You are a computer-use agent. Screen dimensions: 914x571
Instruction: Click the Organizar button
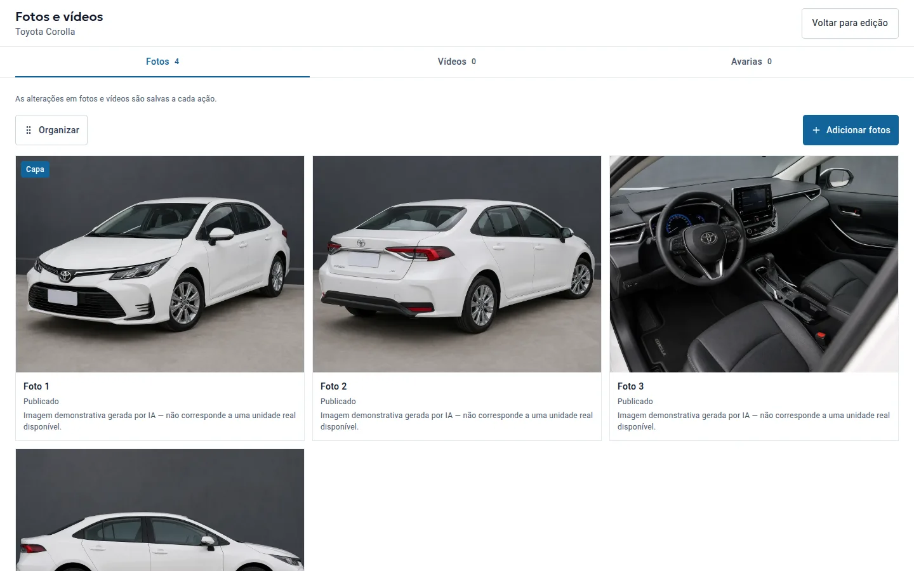(x=51, y=130)
